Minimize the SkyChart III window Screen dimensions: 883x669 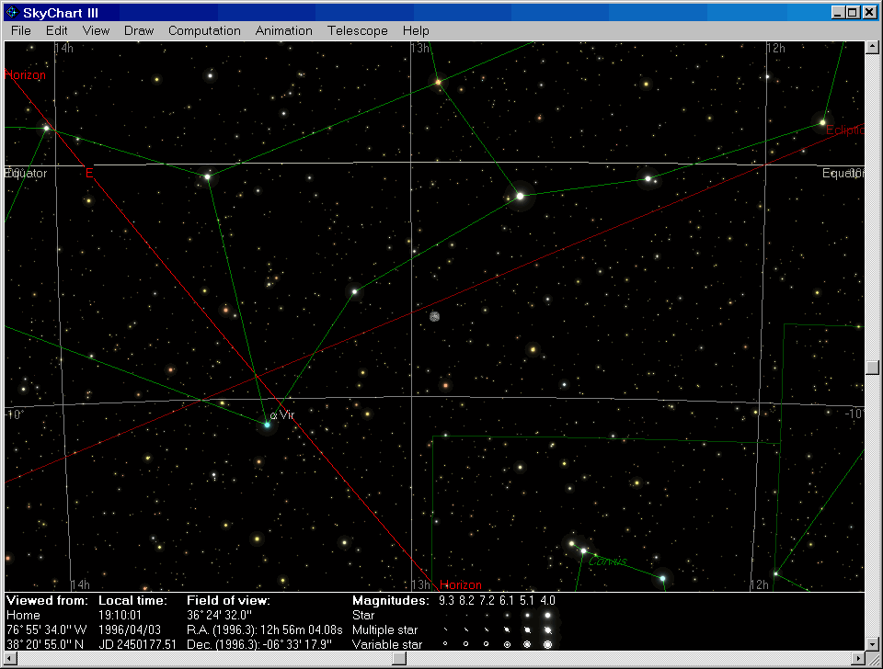838,13
